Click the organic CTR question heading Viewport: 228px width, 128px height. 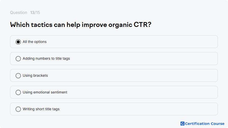point(81,25)
